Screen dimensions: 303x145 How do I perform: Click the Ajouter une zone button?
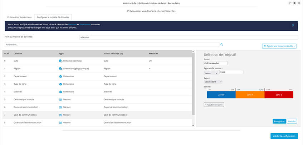click(214, 105)
